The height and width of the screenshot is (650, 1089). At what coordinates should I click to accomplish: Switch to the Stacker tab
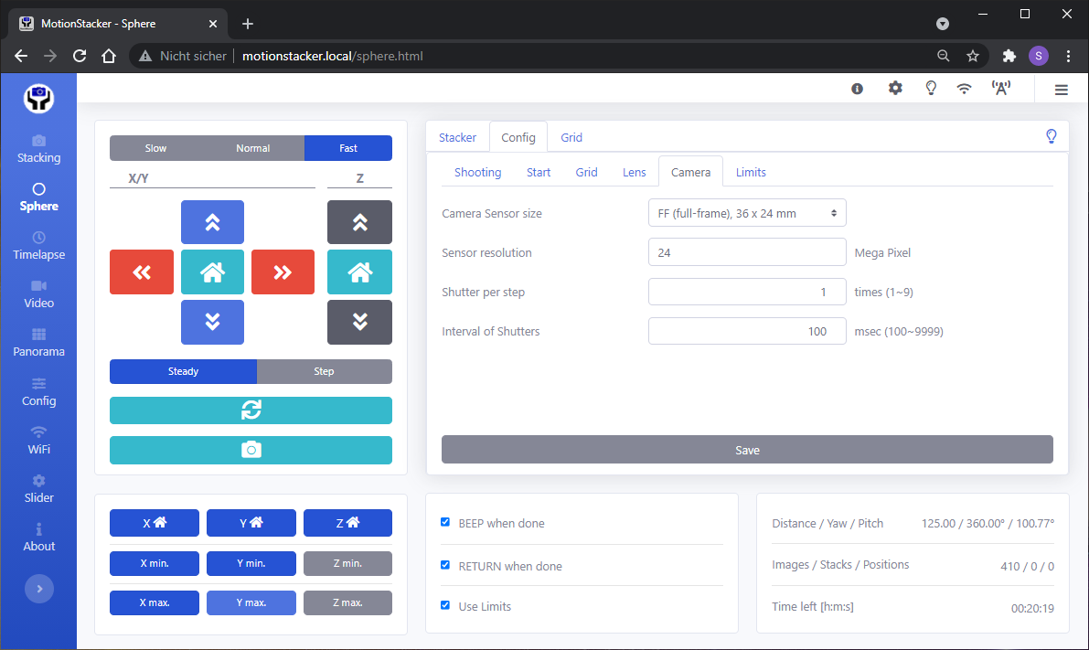[x=457, y=137]
